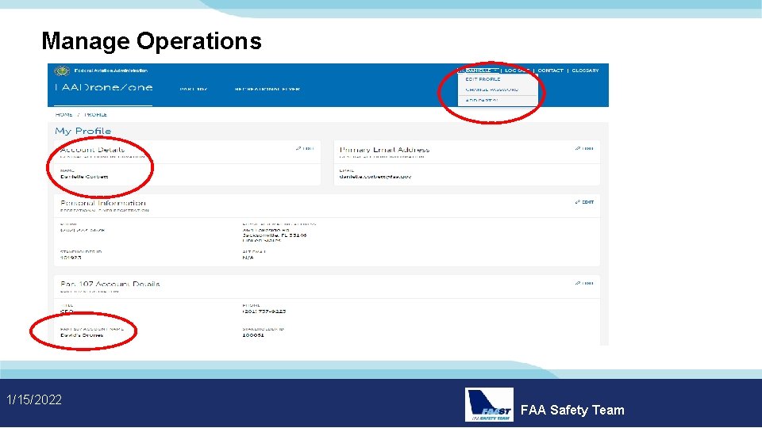Open the FAADroneZone home logo

click(103, 88)
